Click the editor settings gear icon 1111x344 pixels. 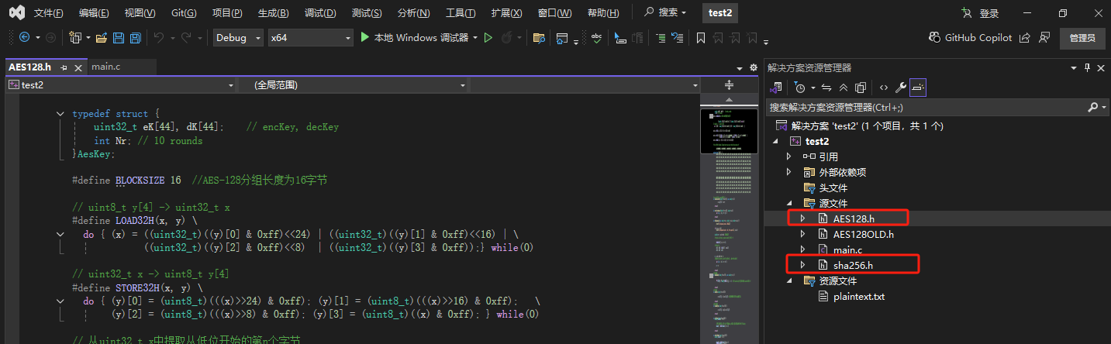point(754,67)
